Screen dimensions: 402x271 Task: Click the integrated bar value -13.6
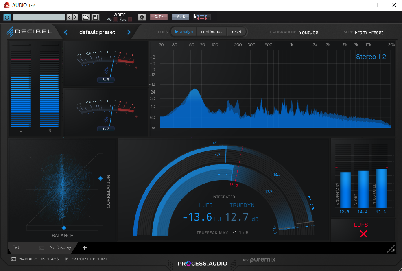[x=380, y=212]
